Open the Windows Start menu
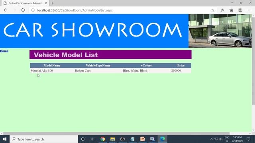The image size is (255, 143). 5,139
